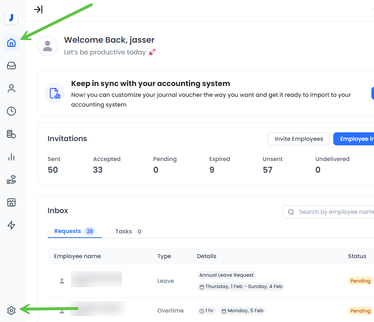Open the coins payroll icon in sidebar
Viewport: 374px width, 322px height.
pyautogui.click(x=11, y=134)
